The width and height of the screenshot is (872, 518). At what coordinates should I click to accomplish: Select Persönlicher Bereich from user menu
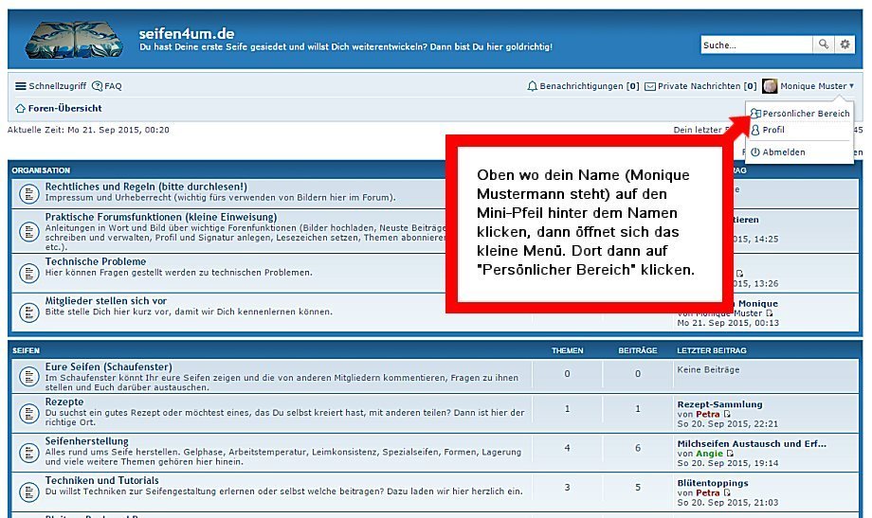(806, 114)
